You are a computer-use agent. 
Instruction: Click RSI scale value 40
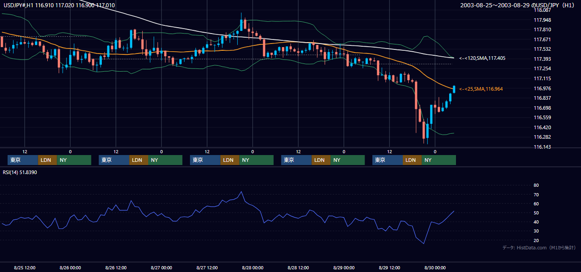536,222
